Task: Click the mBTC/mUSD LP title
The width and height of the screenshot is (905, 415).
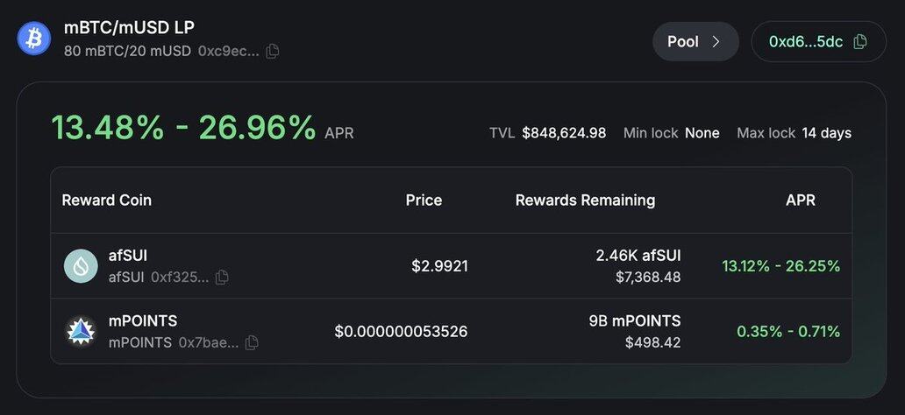Action: click(x=129, y=27)
